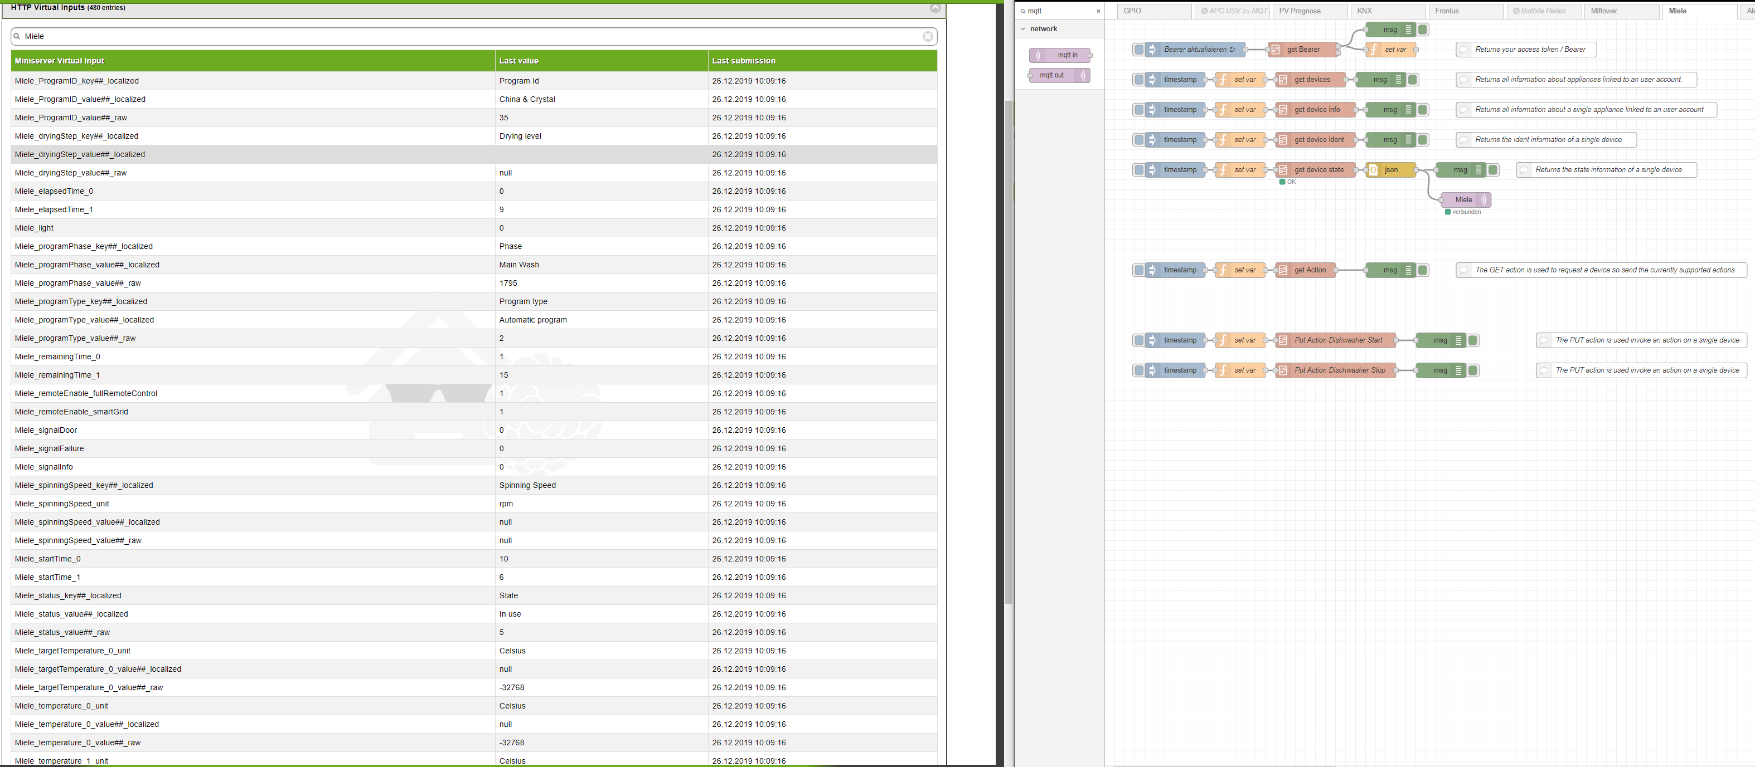Click the get Bearer http request node
1755x767 pixels.
[1303, 50]
